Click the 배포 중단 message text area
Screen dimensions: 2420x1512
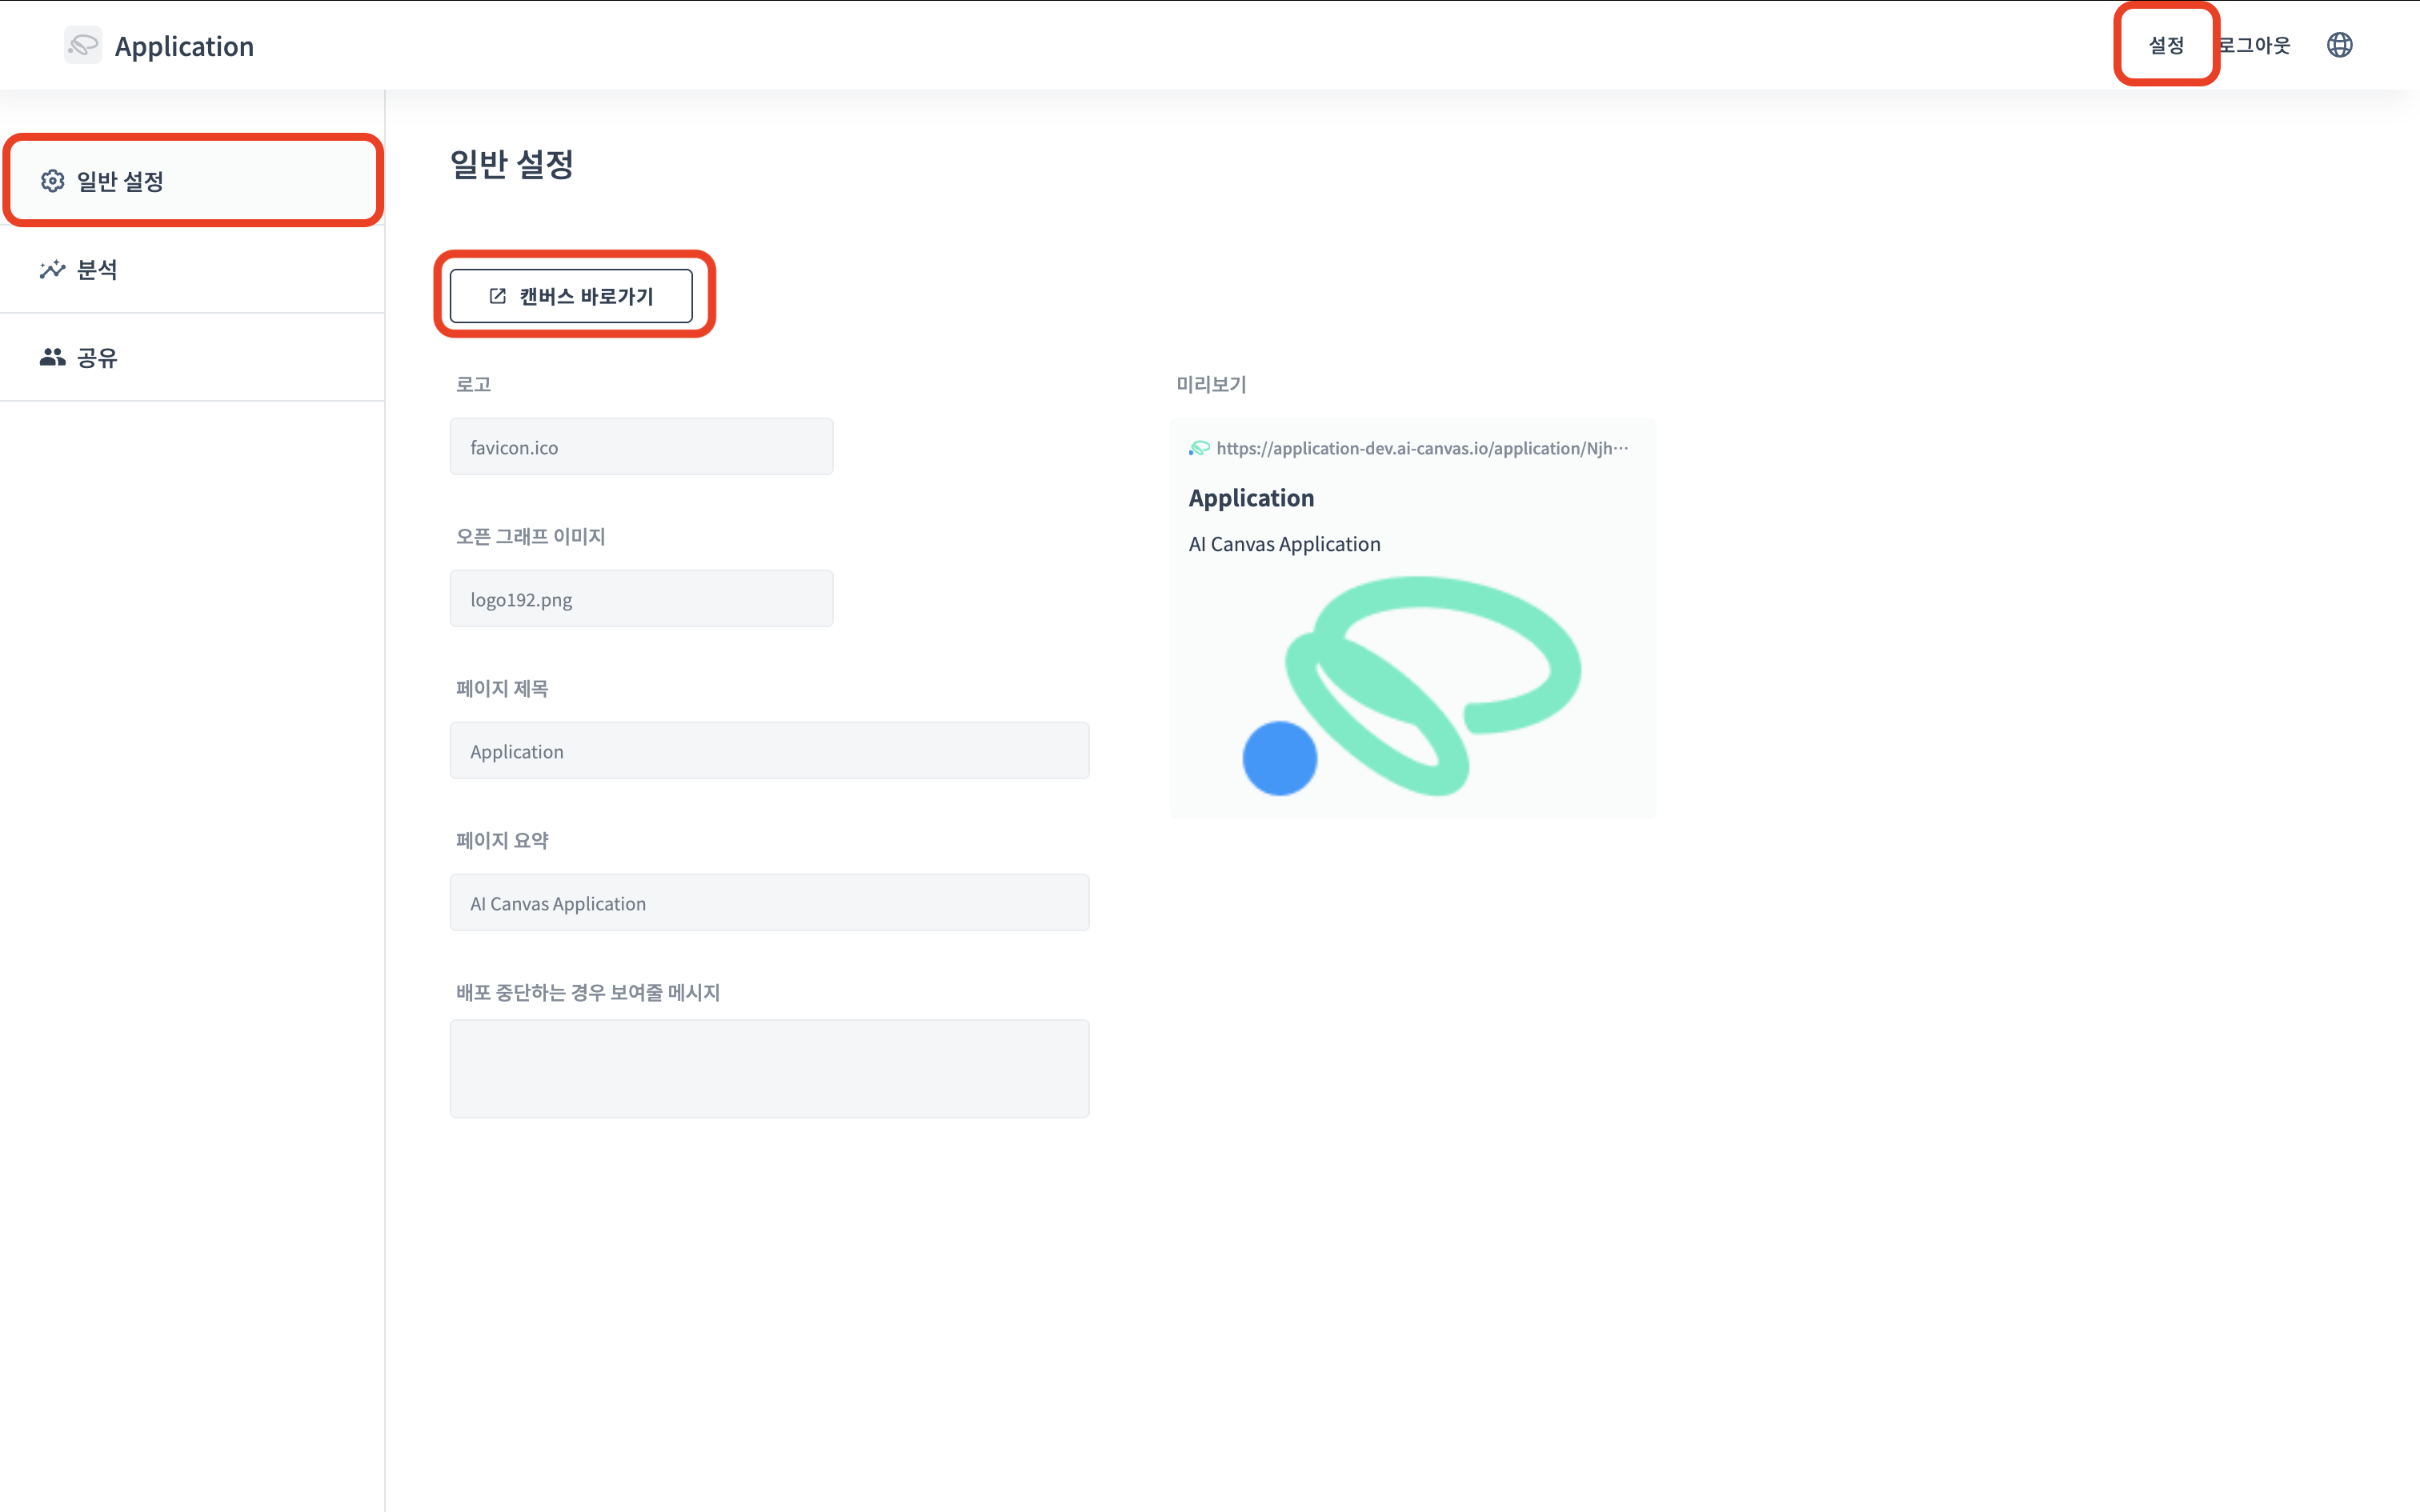click(769, 1068)
